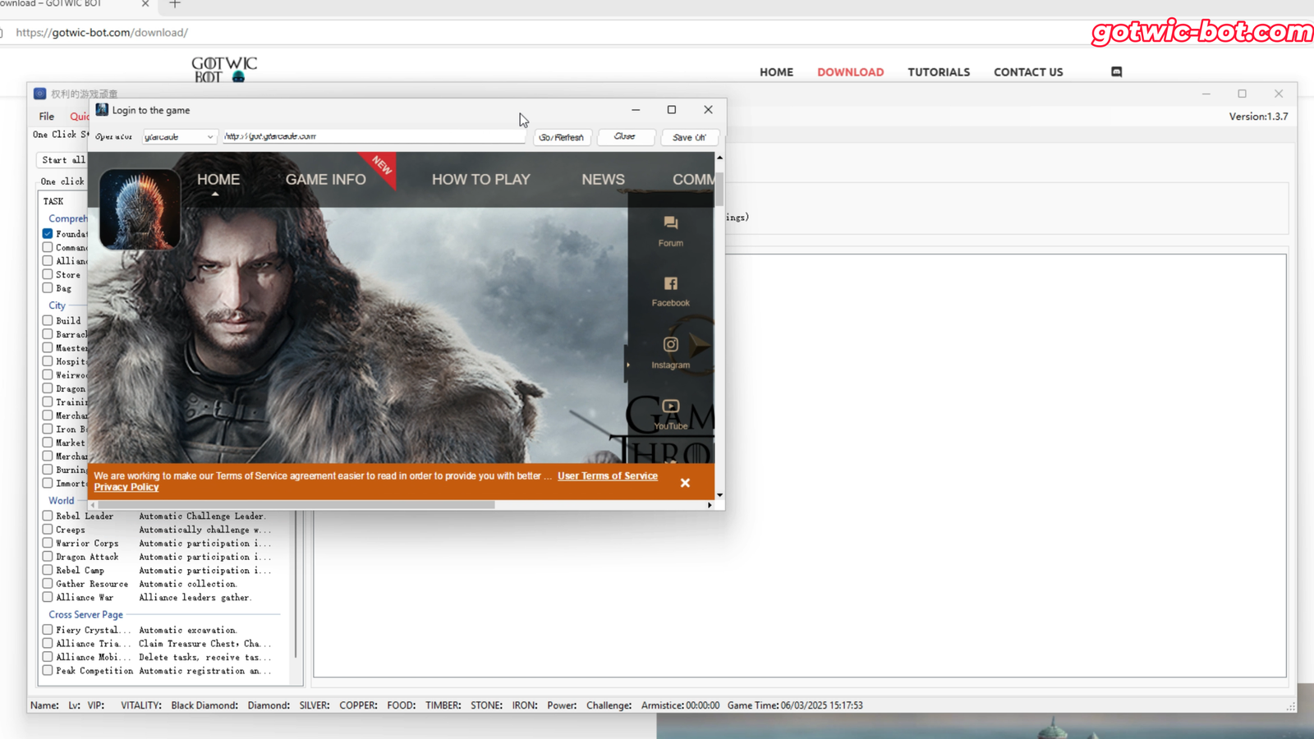This screenshot has height=739, width=1314.
Task: Click the World section header
Action: pos(61,501)
